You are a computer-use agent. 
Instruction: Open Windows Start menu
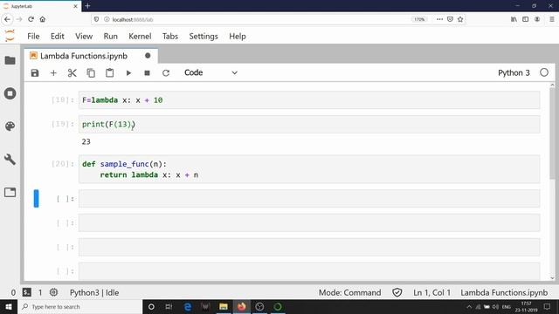point(9,306)
